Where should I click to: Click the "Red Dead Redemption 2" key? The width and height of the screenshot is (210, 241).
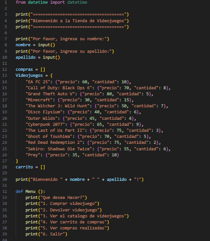(54, 142)
